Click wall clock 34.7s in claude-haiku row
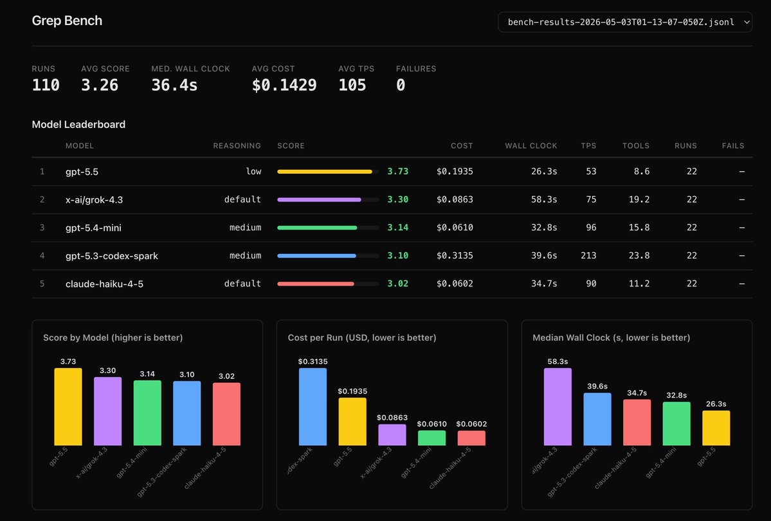The width and height of the screenshot is (771, 521). pyautogui.click(x=544, y=284)
